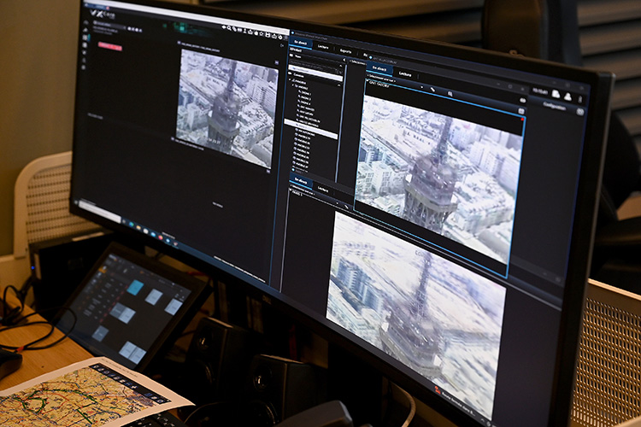
Task: Click the red button in VXCore left panel
Action: [110, 46]
